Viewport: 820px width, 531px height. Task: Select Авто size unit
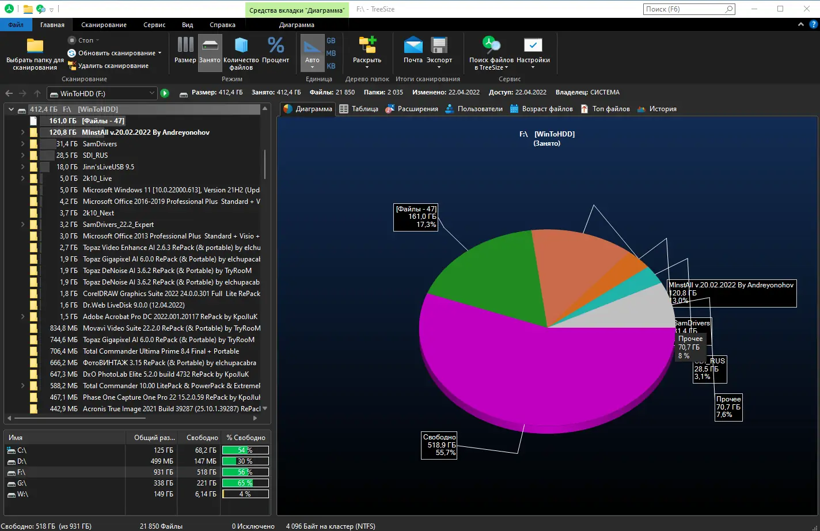(x=312, y=53)
